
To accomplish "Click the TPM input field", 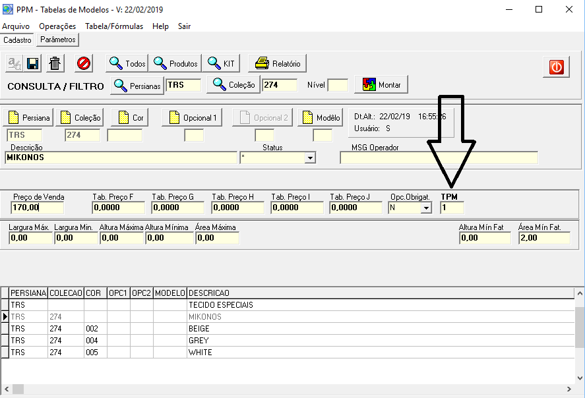I will [452, 208].
